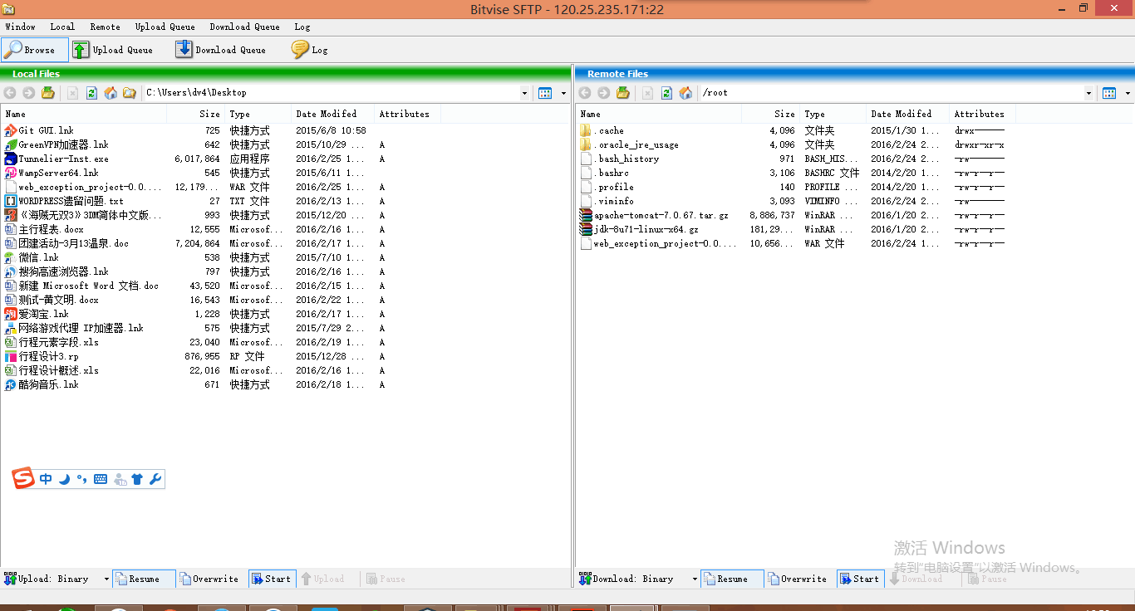This screenshot has width=1135, height=611.
Task: Open the Browse view in toolbar
Action: (35, 50)
